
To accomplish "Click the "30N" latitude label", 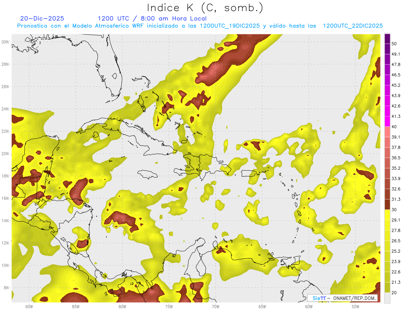I will (x=5, y=42).
